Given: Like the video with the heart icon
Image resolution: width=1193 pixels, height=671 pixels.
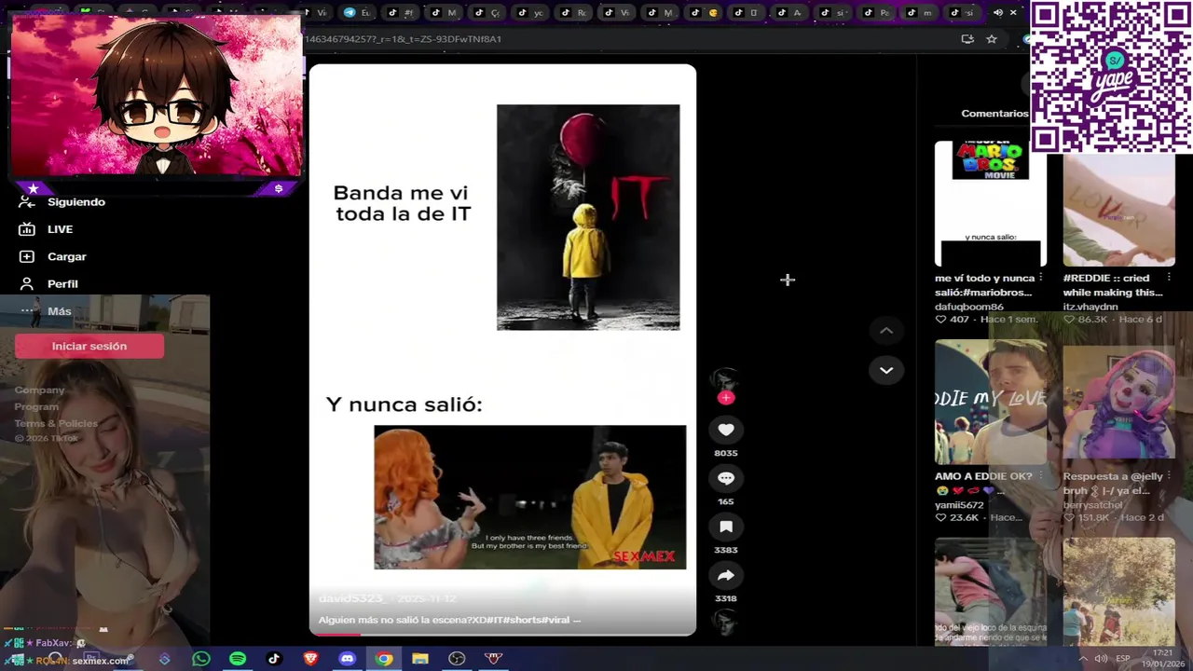Looking at the screenshot, I should coord(726,430).
